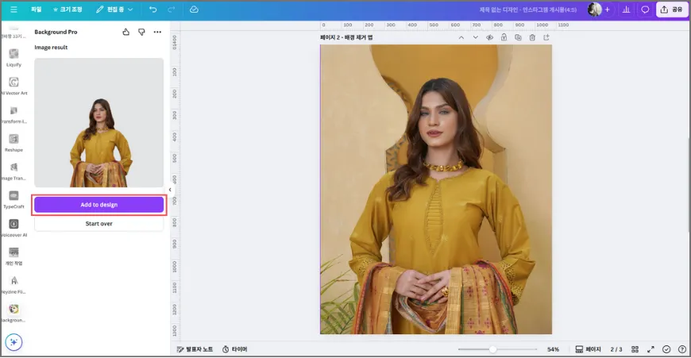Like the Background Pro result with thumbs up
This screenshot has height=358, width=691.
(126, 32)
